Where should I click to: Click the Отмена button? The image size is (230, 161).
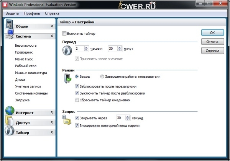pyautogui.click(x=212, y=42)
